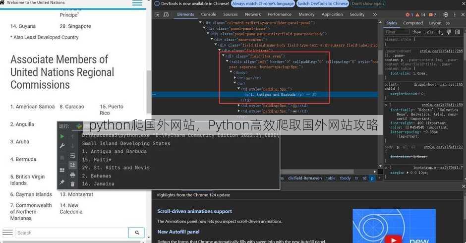Open the hamburger menu on the UN page
Image resolution: width=466 pixels, height=243 pixels.
[137, 3]
